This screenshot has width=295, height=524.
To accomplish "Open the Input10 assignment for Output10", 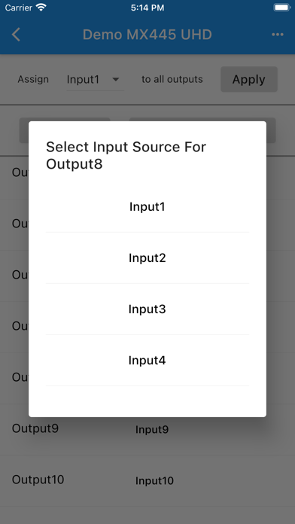I will 154,481.
